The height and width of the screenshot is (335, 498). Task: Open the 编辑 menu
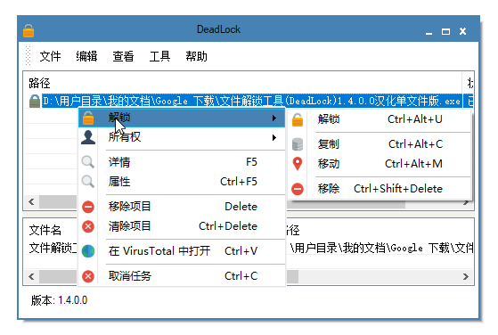tap(86, 56)
